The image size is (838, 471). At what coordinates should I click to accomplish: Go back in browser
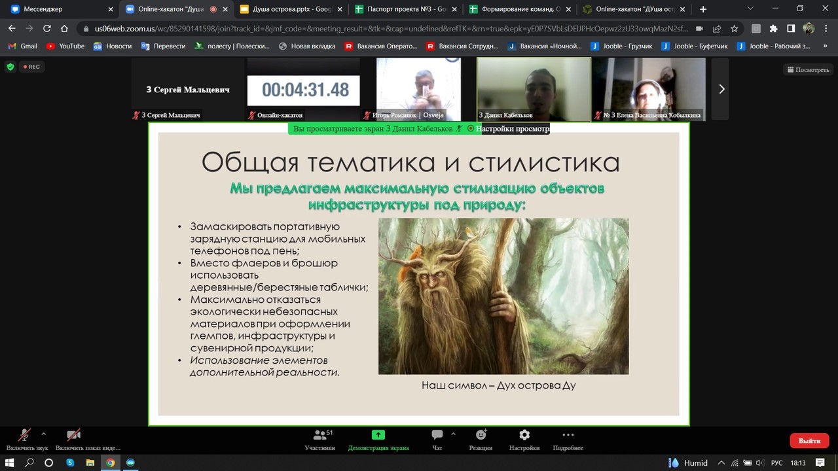(12, 29)
